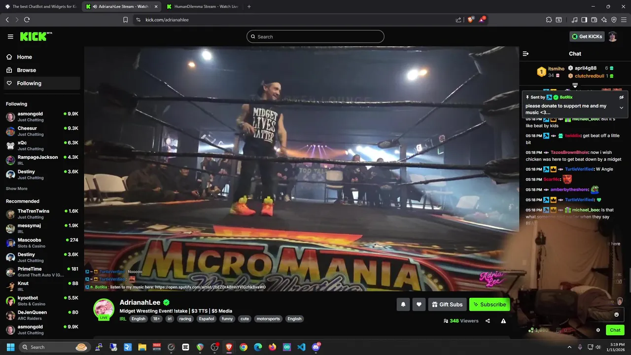The image size is (631, 355).
Task: Send message with the Chat button
Action: point(615,330)
